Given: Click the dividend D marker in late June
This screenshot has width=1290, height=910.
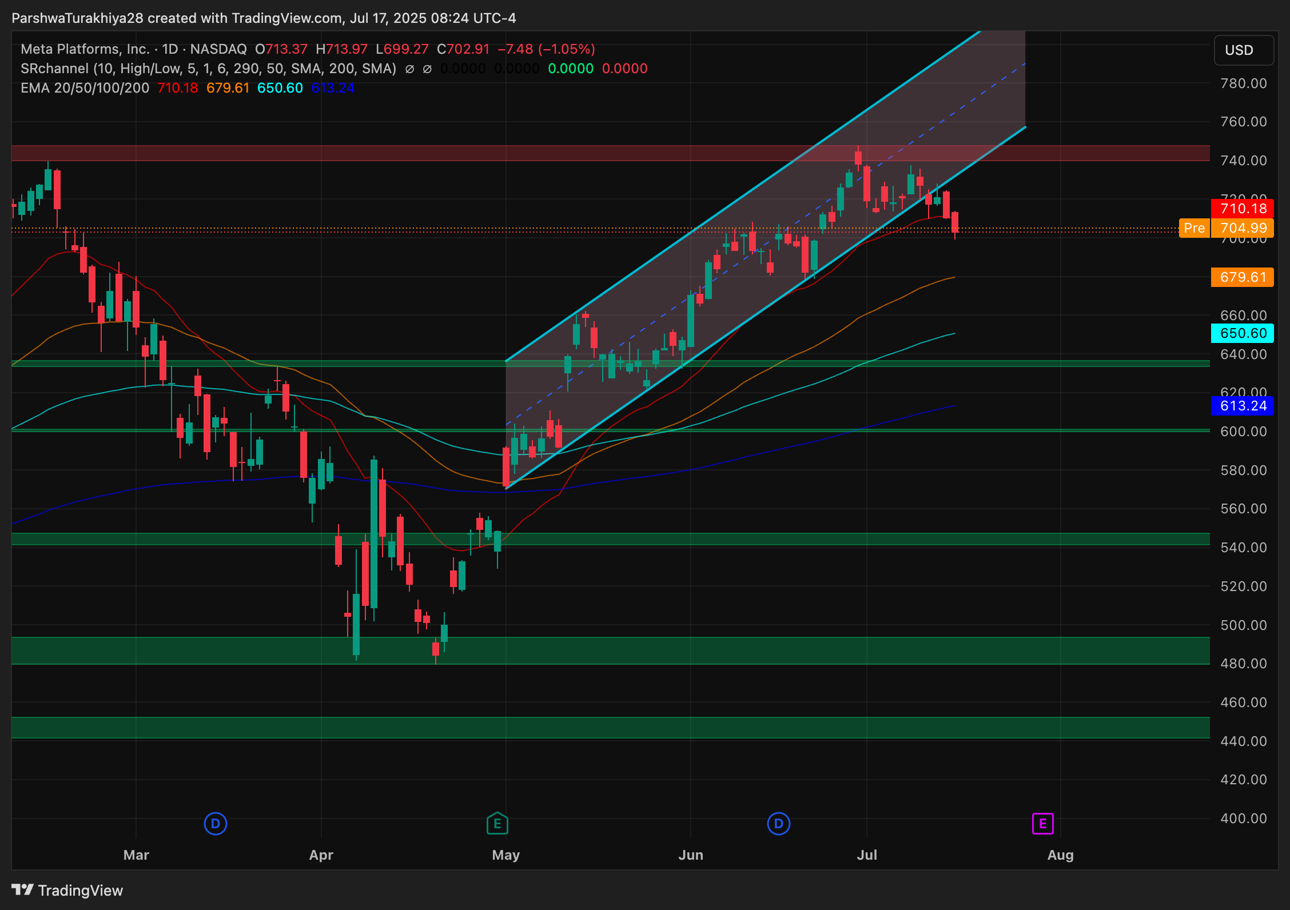Looking at the screenshot, I should [778, 824].
